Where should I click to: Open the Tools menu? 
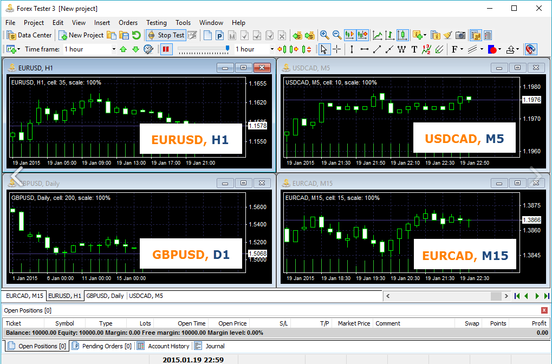click(183, 23)
